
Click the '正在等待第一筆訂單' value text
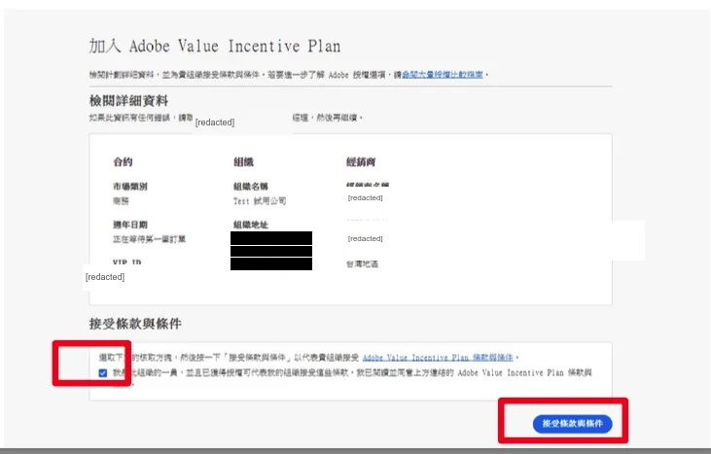coord(149,239)
